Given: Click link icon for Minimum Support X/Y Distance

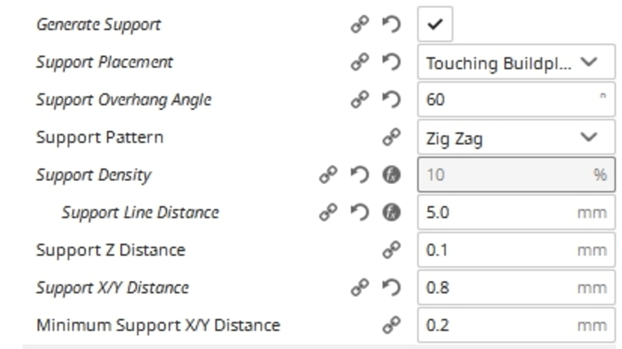Looking at the screenshot, I should (x=391, y=325).
